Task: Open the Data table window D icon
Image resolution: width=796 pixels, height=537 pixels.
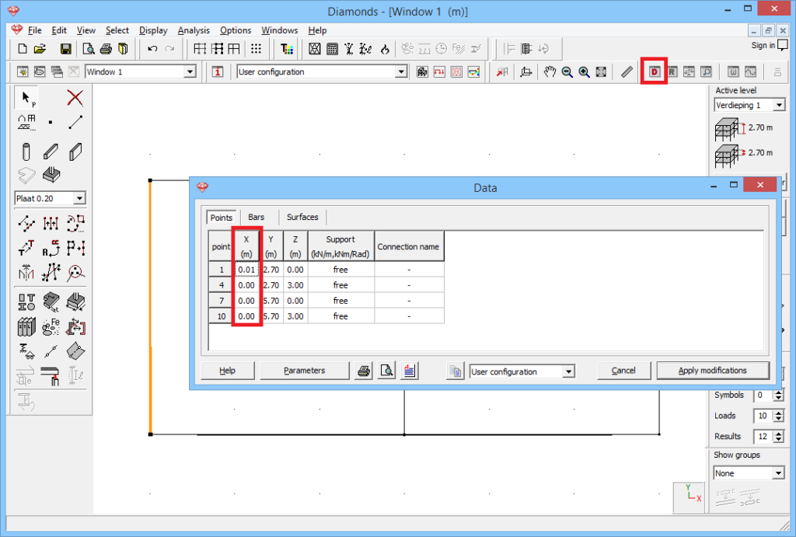Action: (654, 72)
